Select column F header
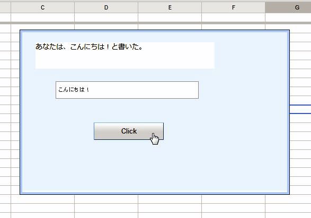Viewport: 311px width, 218px height. (234, 7)
